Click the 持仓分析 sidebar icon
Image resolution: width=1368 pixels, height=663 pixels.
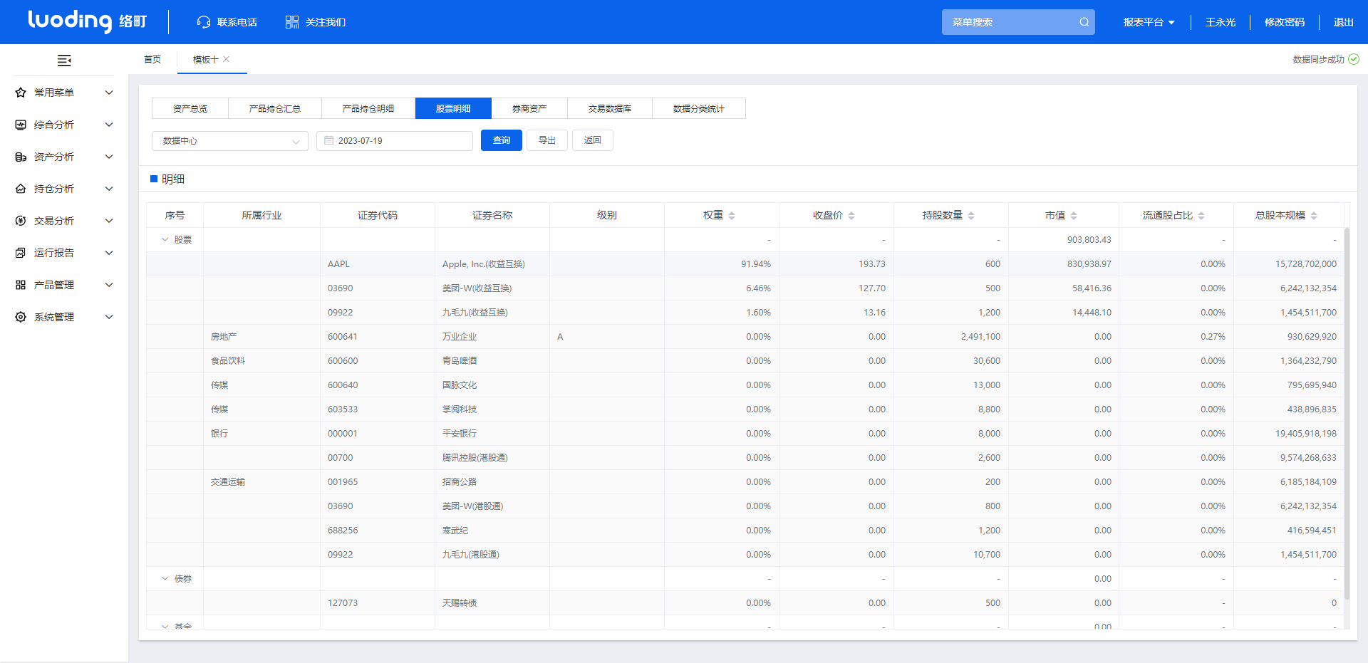(x=21, y=189)
